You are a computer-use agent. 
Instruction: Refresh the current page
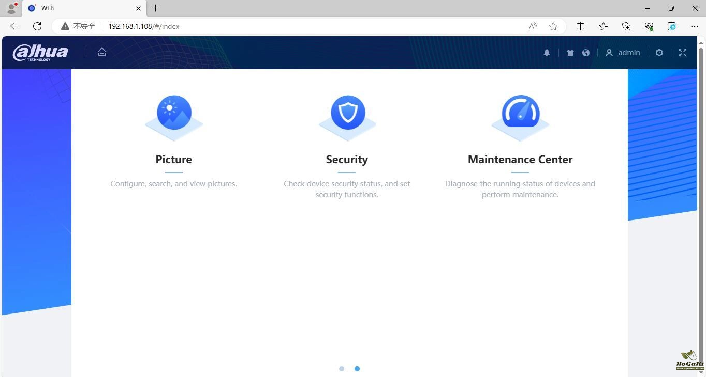tap(37, 26)
